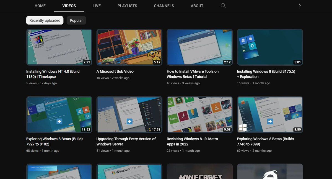Open the Channels tab

coord(164,6)
